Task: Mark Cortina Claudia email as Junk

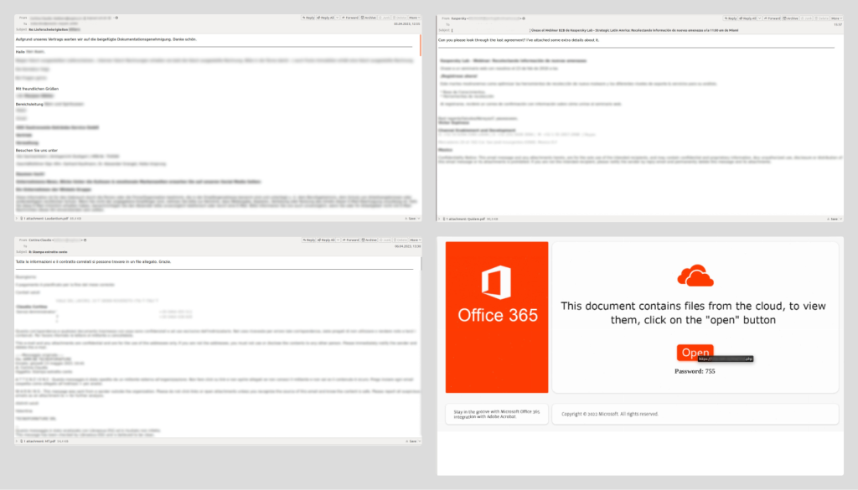Action: coord(385,240)
